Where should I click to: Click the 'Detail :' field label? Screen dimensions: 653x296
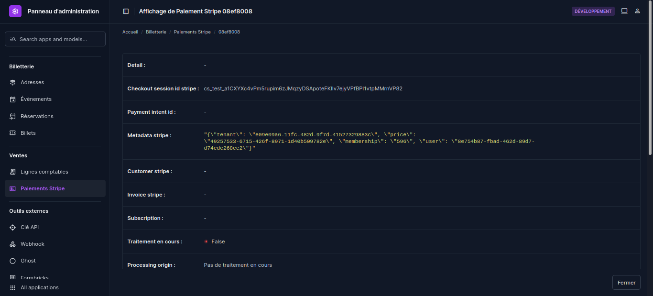[136, 65]
